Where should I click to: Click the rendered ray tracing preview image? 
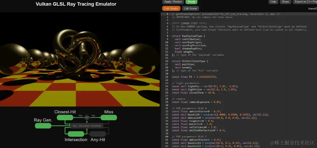80,60
